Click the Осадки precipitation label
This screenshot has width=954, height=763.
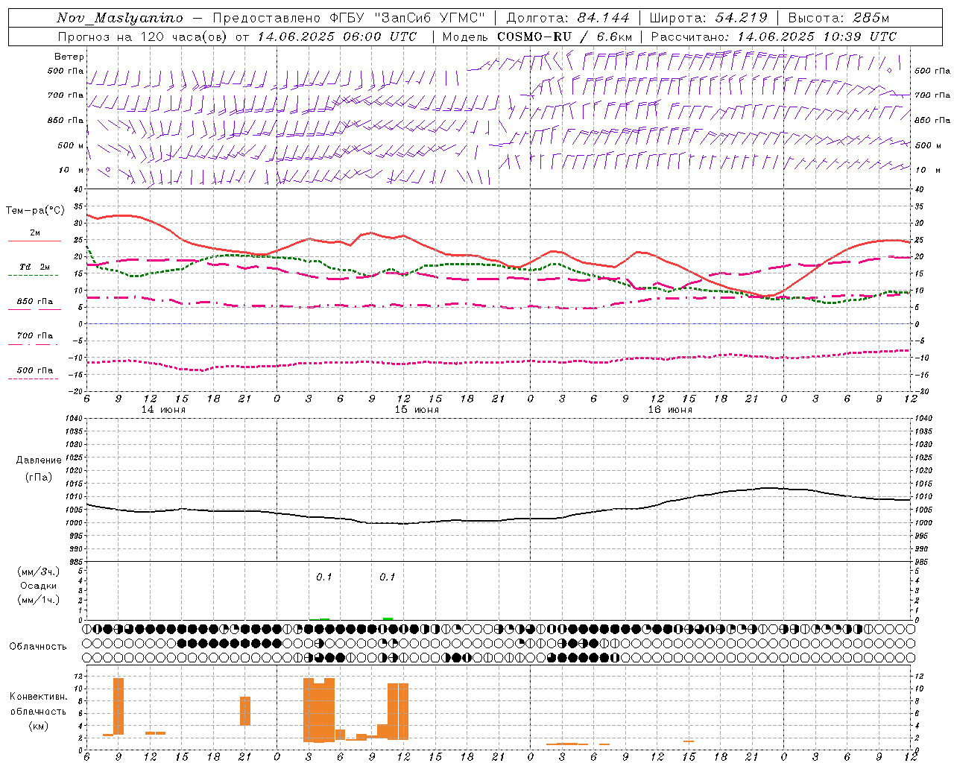tap(39, 586)
